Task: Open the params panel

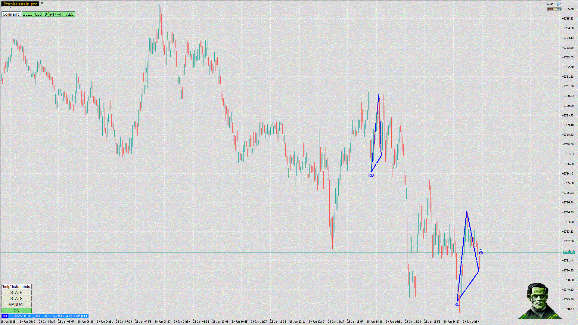Action: click(554, 9)
